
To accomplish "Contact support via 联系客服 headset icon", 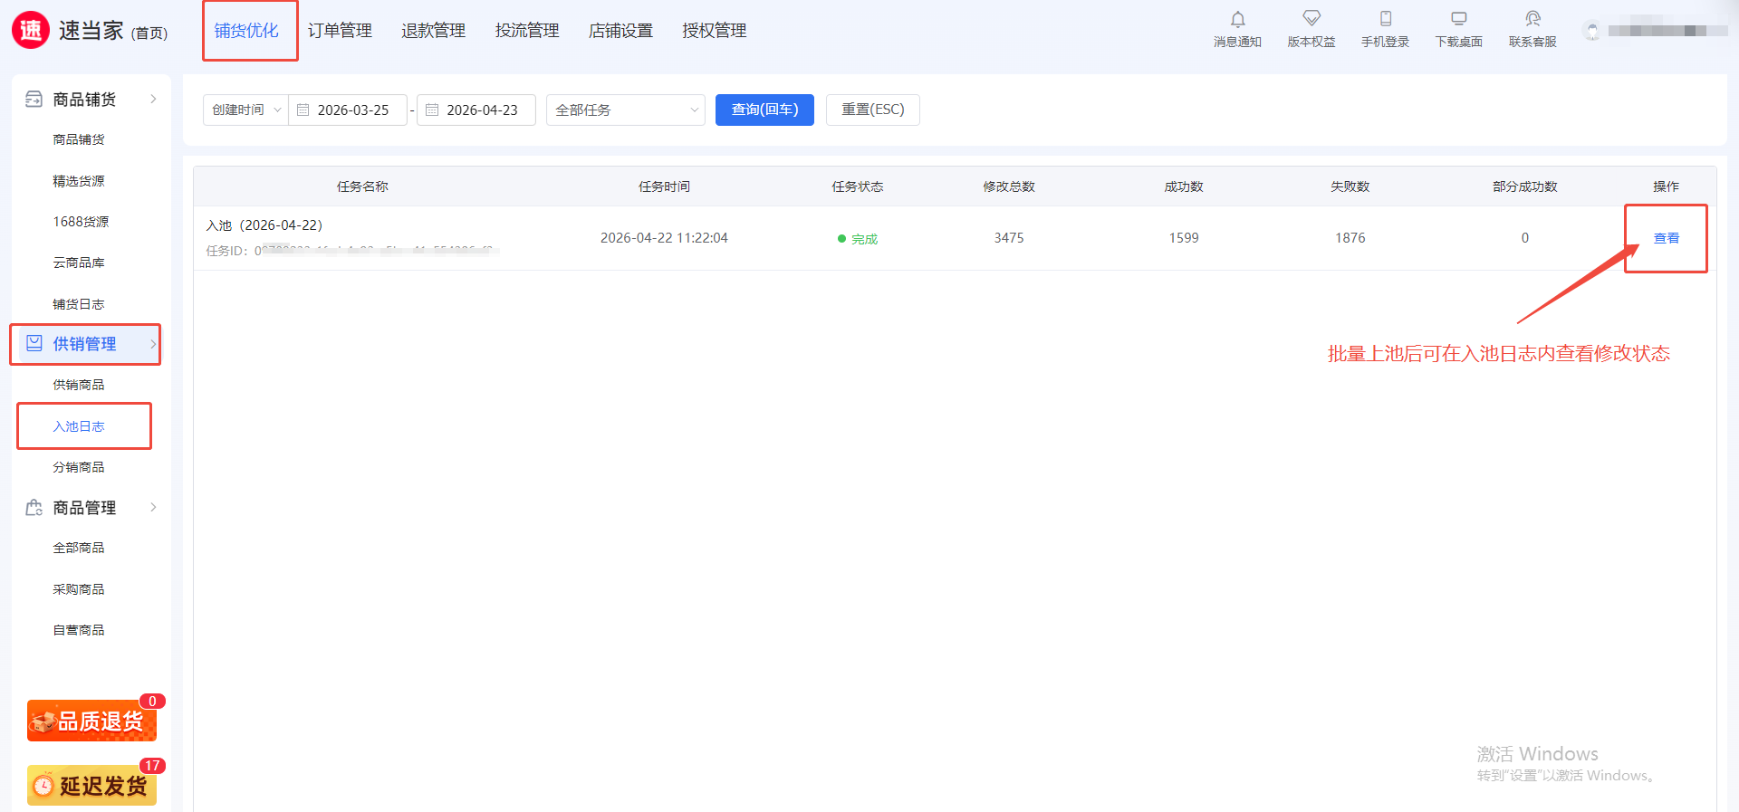I will click(x=1532, y=20).
